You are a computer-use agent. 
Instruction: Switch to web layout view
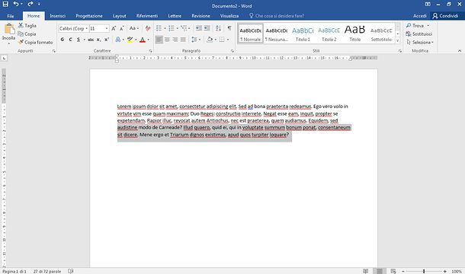pos(393,271)
